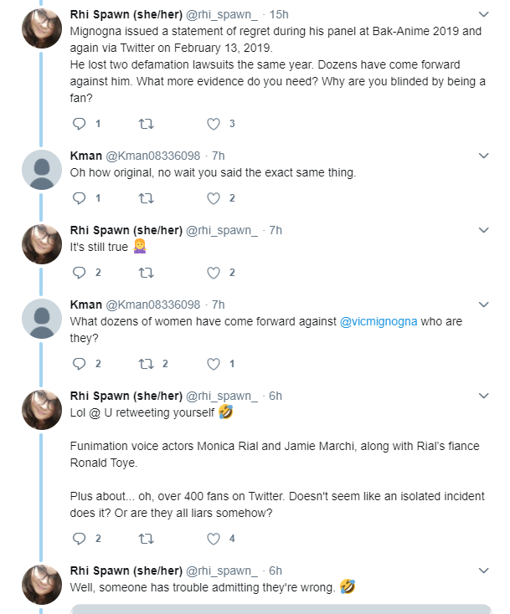Like the Funimation voice actors tweet
This screenshot has width=510, height=614.
(214, 539)
